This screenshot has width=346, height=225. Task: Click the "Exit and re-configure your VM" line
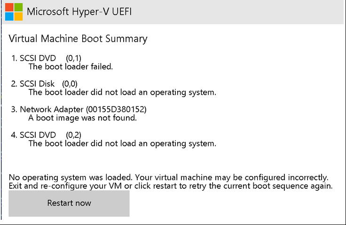click(x=171, y=186)
